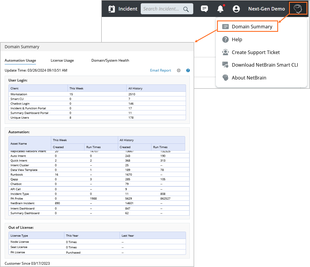Click the user account profile icon

click(236, 9)
